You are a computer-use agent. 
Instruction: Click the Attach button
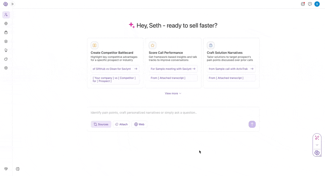coord(121,124)
